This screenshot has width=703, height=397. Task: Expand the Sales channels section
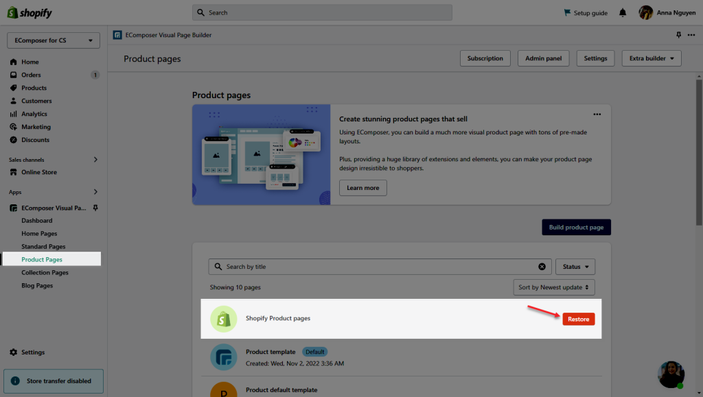[x=95, y=160]
